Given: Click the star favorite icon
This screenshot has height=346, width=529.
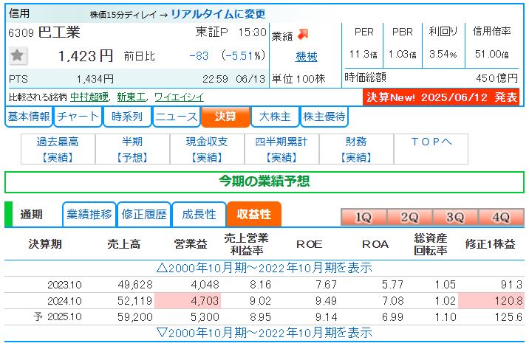Looking at the screenshot, I should pos(18,55).
